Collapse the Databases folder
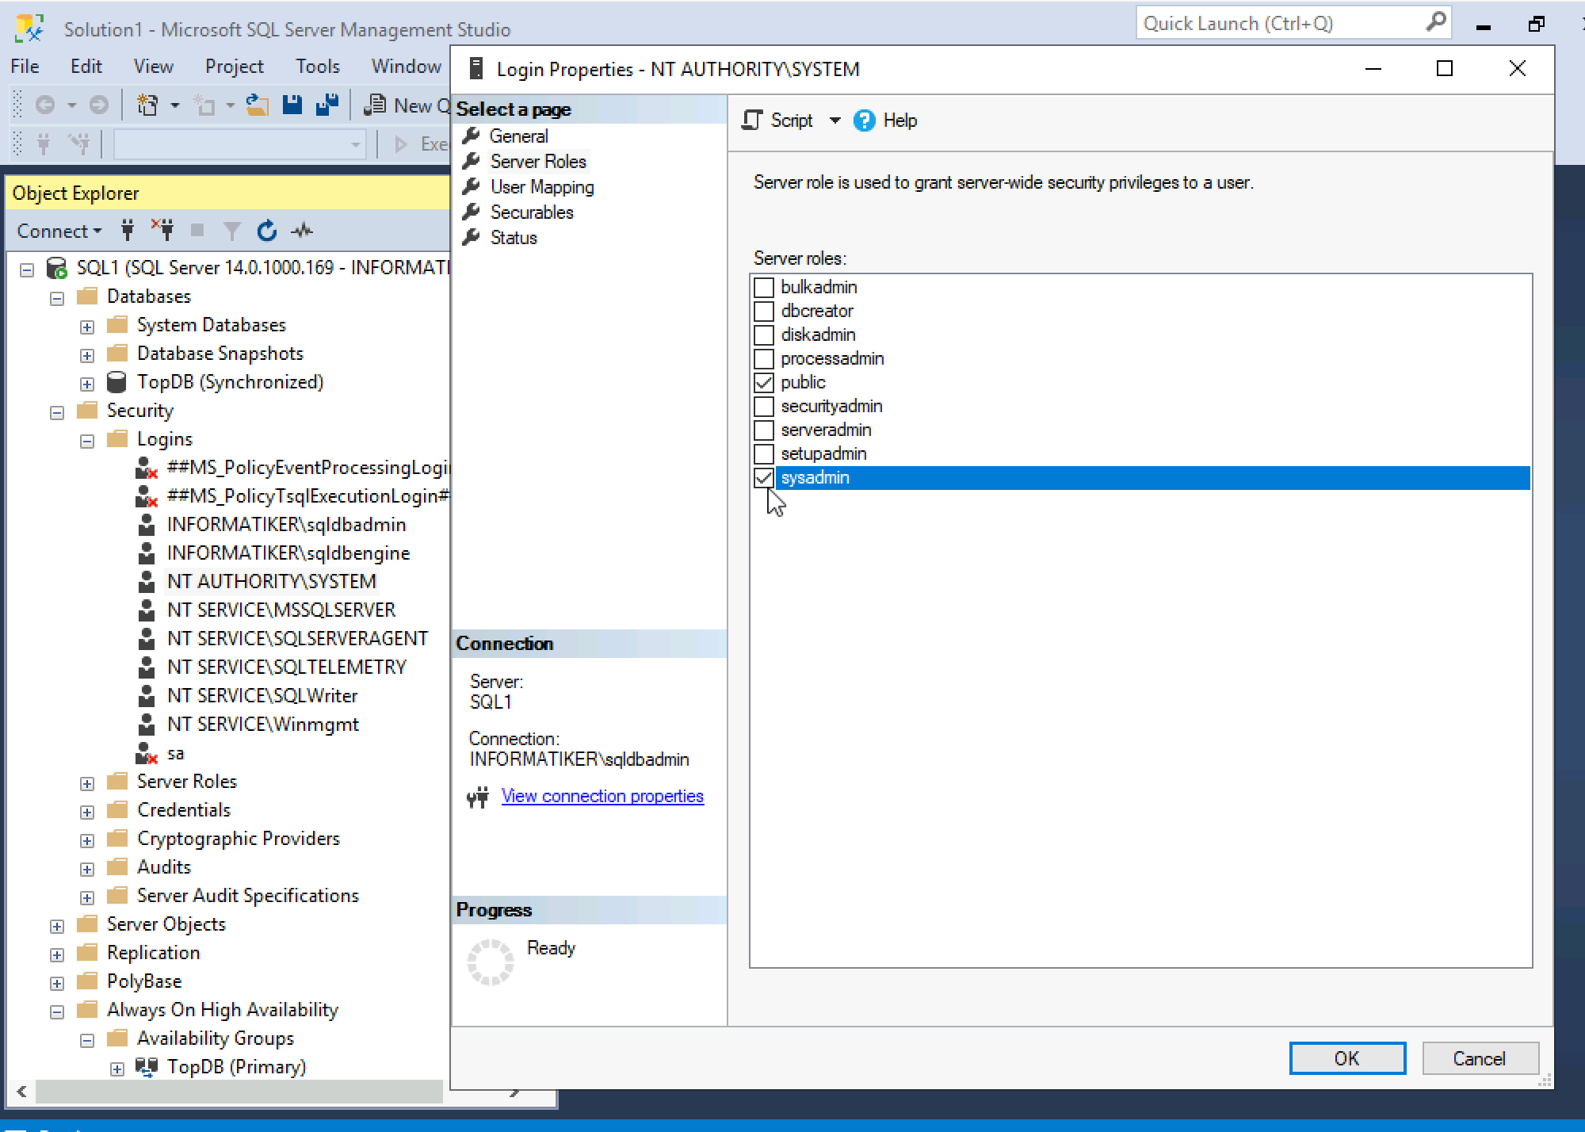 [x=57, y=298]
